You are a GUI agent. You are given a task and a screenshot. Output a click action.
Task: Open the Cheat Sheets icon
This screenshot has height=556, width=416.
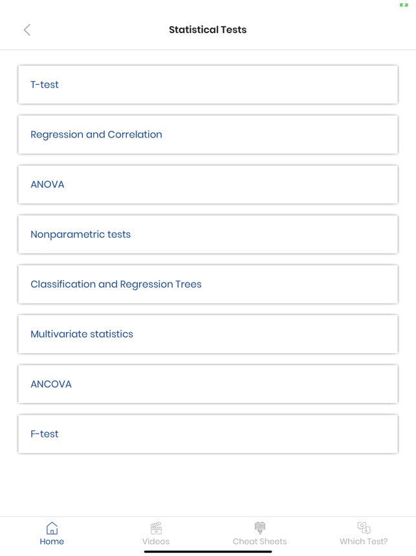260,528
